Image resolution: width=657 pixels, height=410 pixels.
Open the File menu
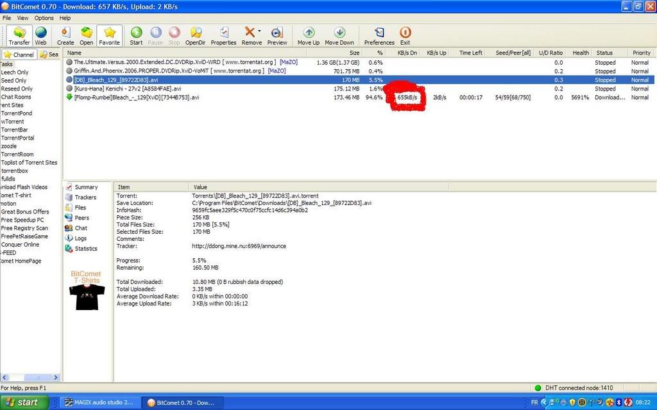(x=6, y=18)
